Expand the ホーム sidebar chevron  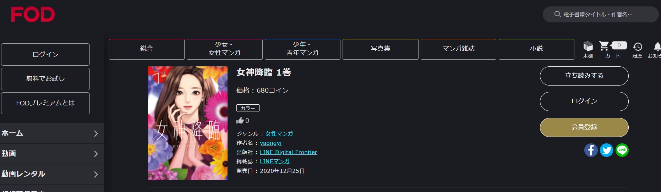(x=96, y=133)
